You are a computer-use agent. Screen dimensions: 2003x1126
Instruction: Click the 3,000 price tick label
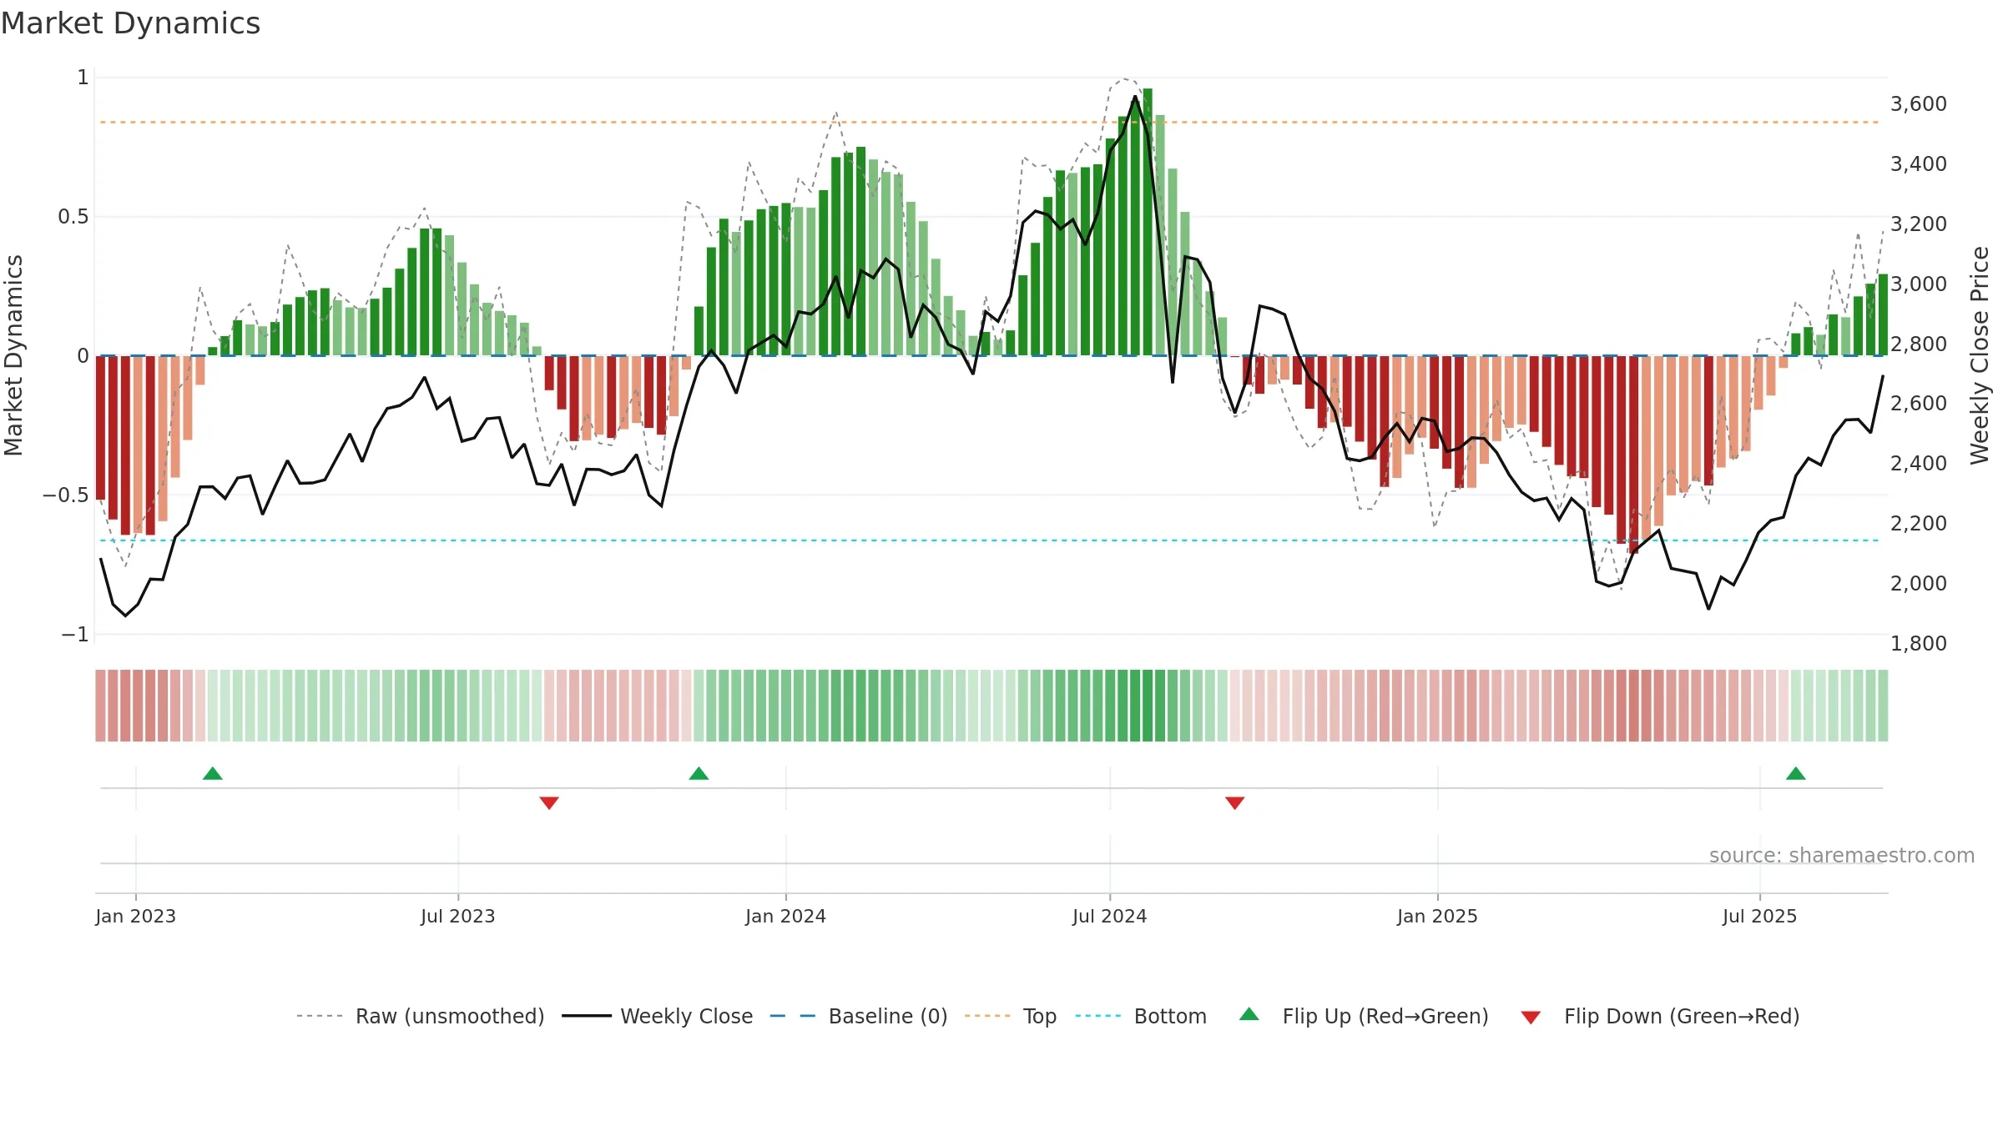click(1919, 284)
